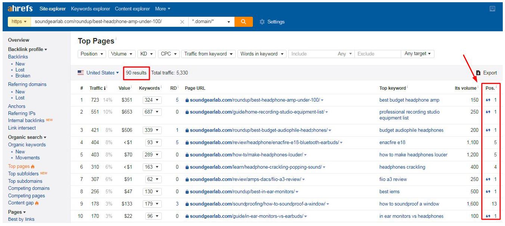Click the SERP features icon in row 1
The height and width of the screenshot is (226, 505).
point(488,100)
